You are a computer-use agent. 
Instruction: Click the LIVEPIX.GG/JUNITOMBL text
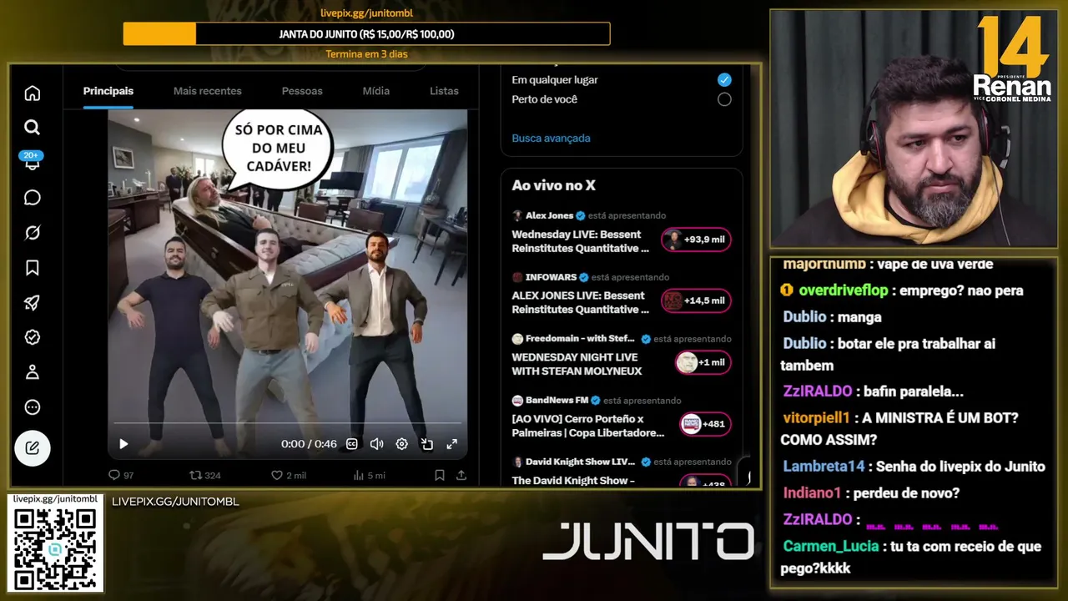175,502
